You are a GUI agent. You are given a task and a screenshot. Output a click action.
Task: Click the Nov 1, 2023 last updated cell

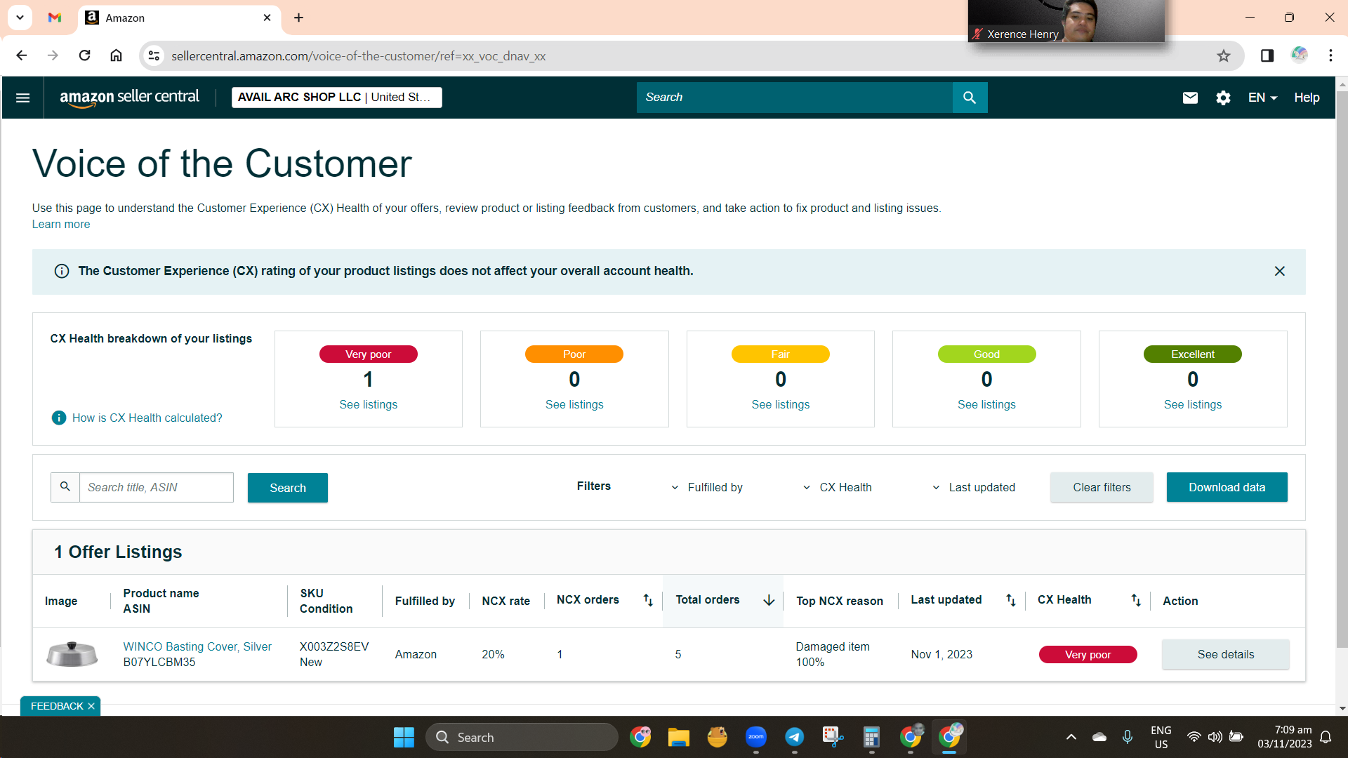[x=941, y=654]
